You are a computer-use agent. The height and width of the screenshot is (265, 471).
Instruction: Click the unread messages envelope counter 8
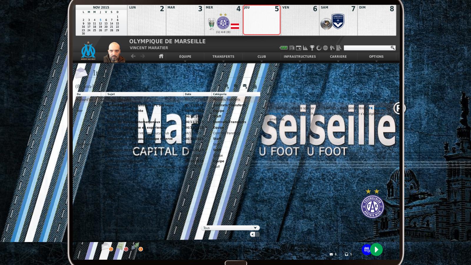333,254
